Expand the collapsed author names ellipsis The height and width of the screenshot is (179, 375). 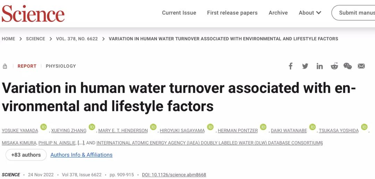[x=81, y=143]
